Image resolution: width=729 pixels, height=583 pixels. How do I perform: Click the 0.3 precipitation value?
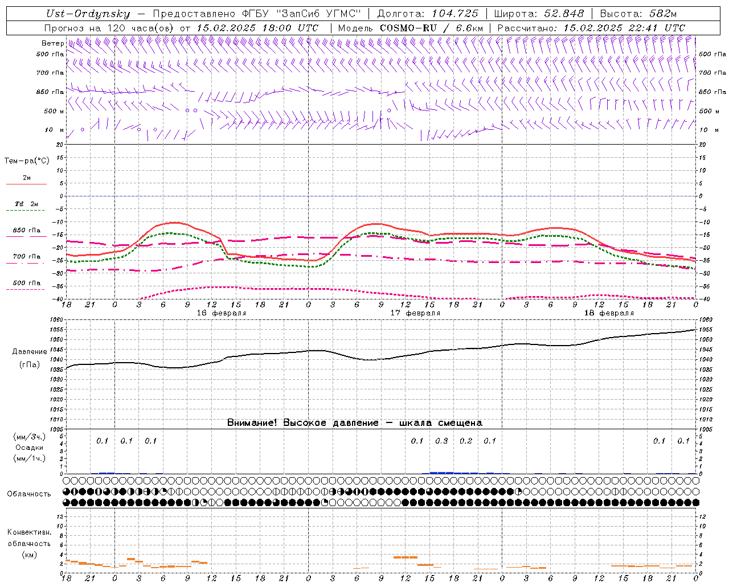click(x=441, y=441)
